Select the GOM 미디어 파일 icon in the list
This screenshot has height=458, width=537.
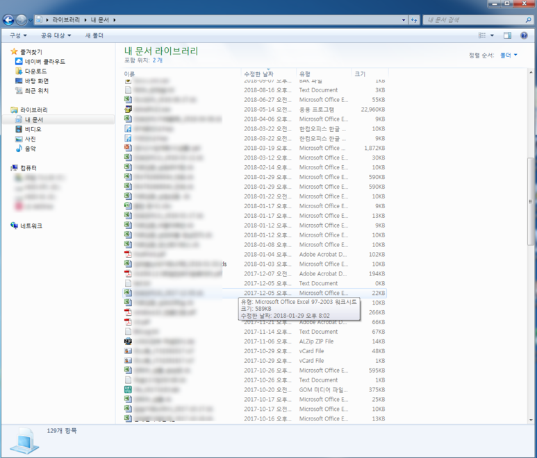tap(128, 390)
